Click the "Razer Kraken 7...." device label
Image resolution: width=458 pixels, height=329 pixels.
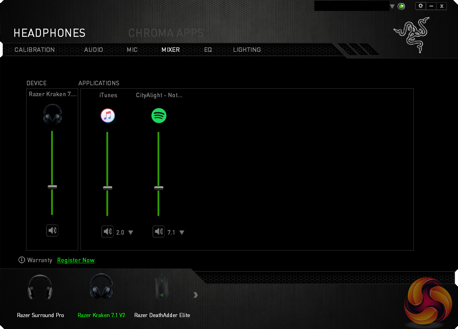point(53,94)
